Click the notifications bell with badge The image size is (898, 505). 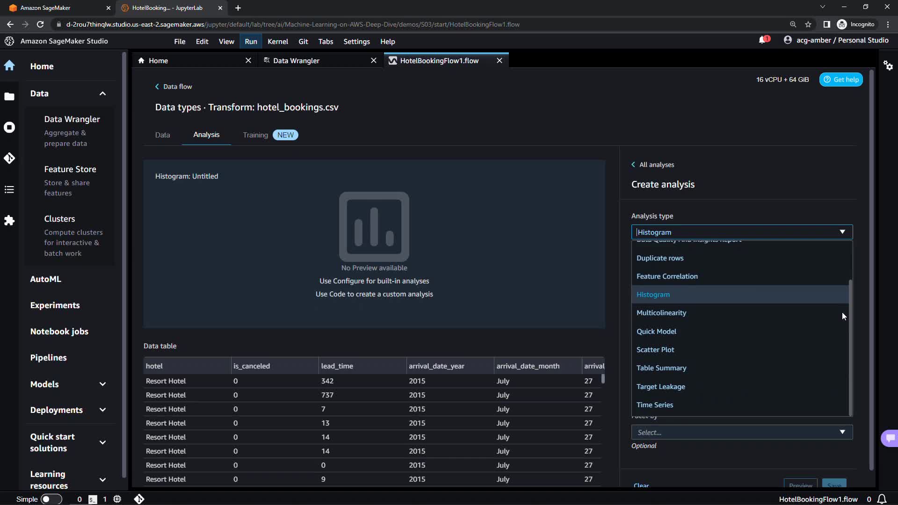[x=763, y=40]
